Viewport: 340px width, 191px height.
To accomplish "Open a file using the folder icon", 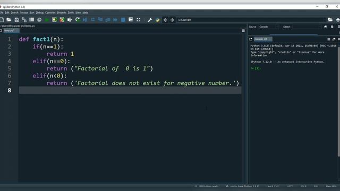I will pyautogui.click(x=9, y=20).
